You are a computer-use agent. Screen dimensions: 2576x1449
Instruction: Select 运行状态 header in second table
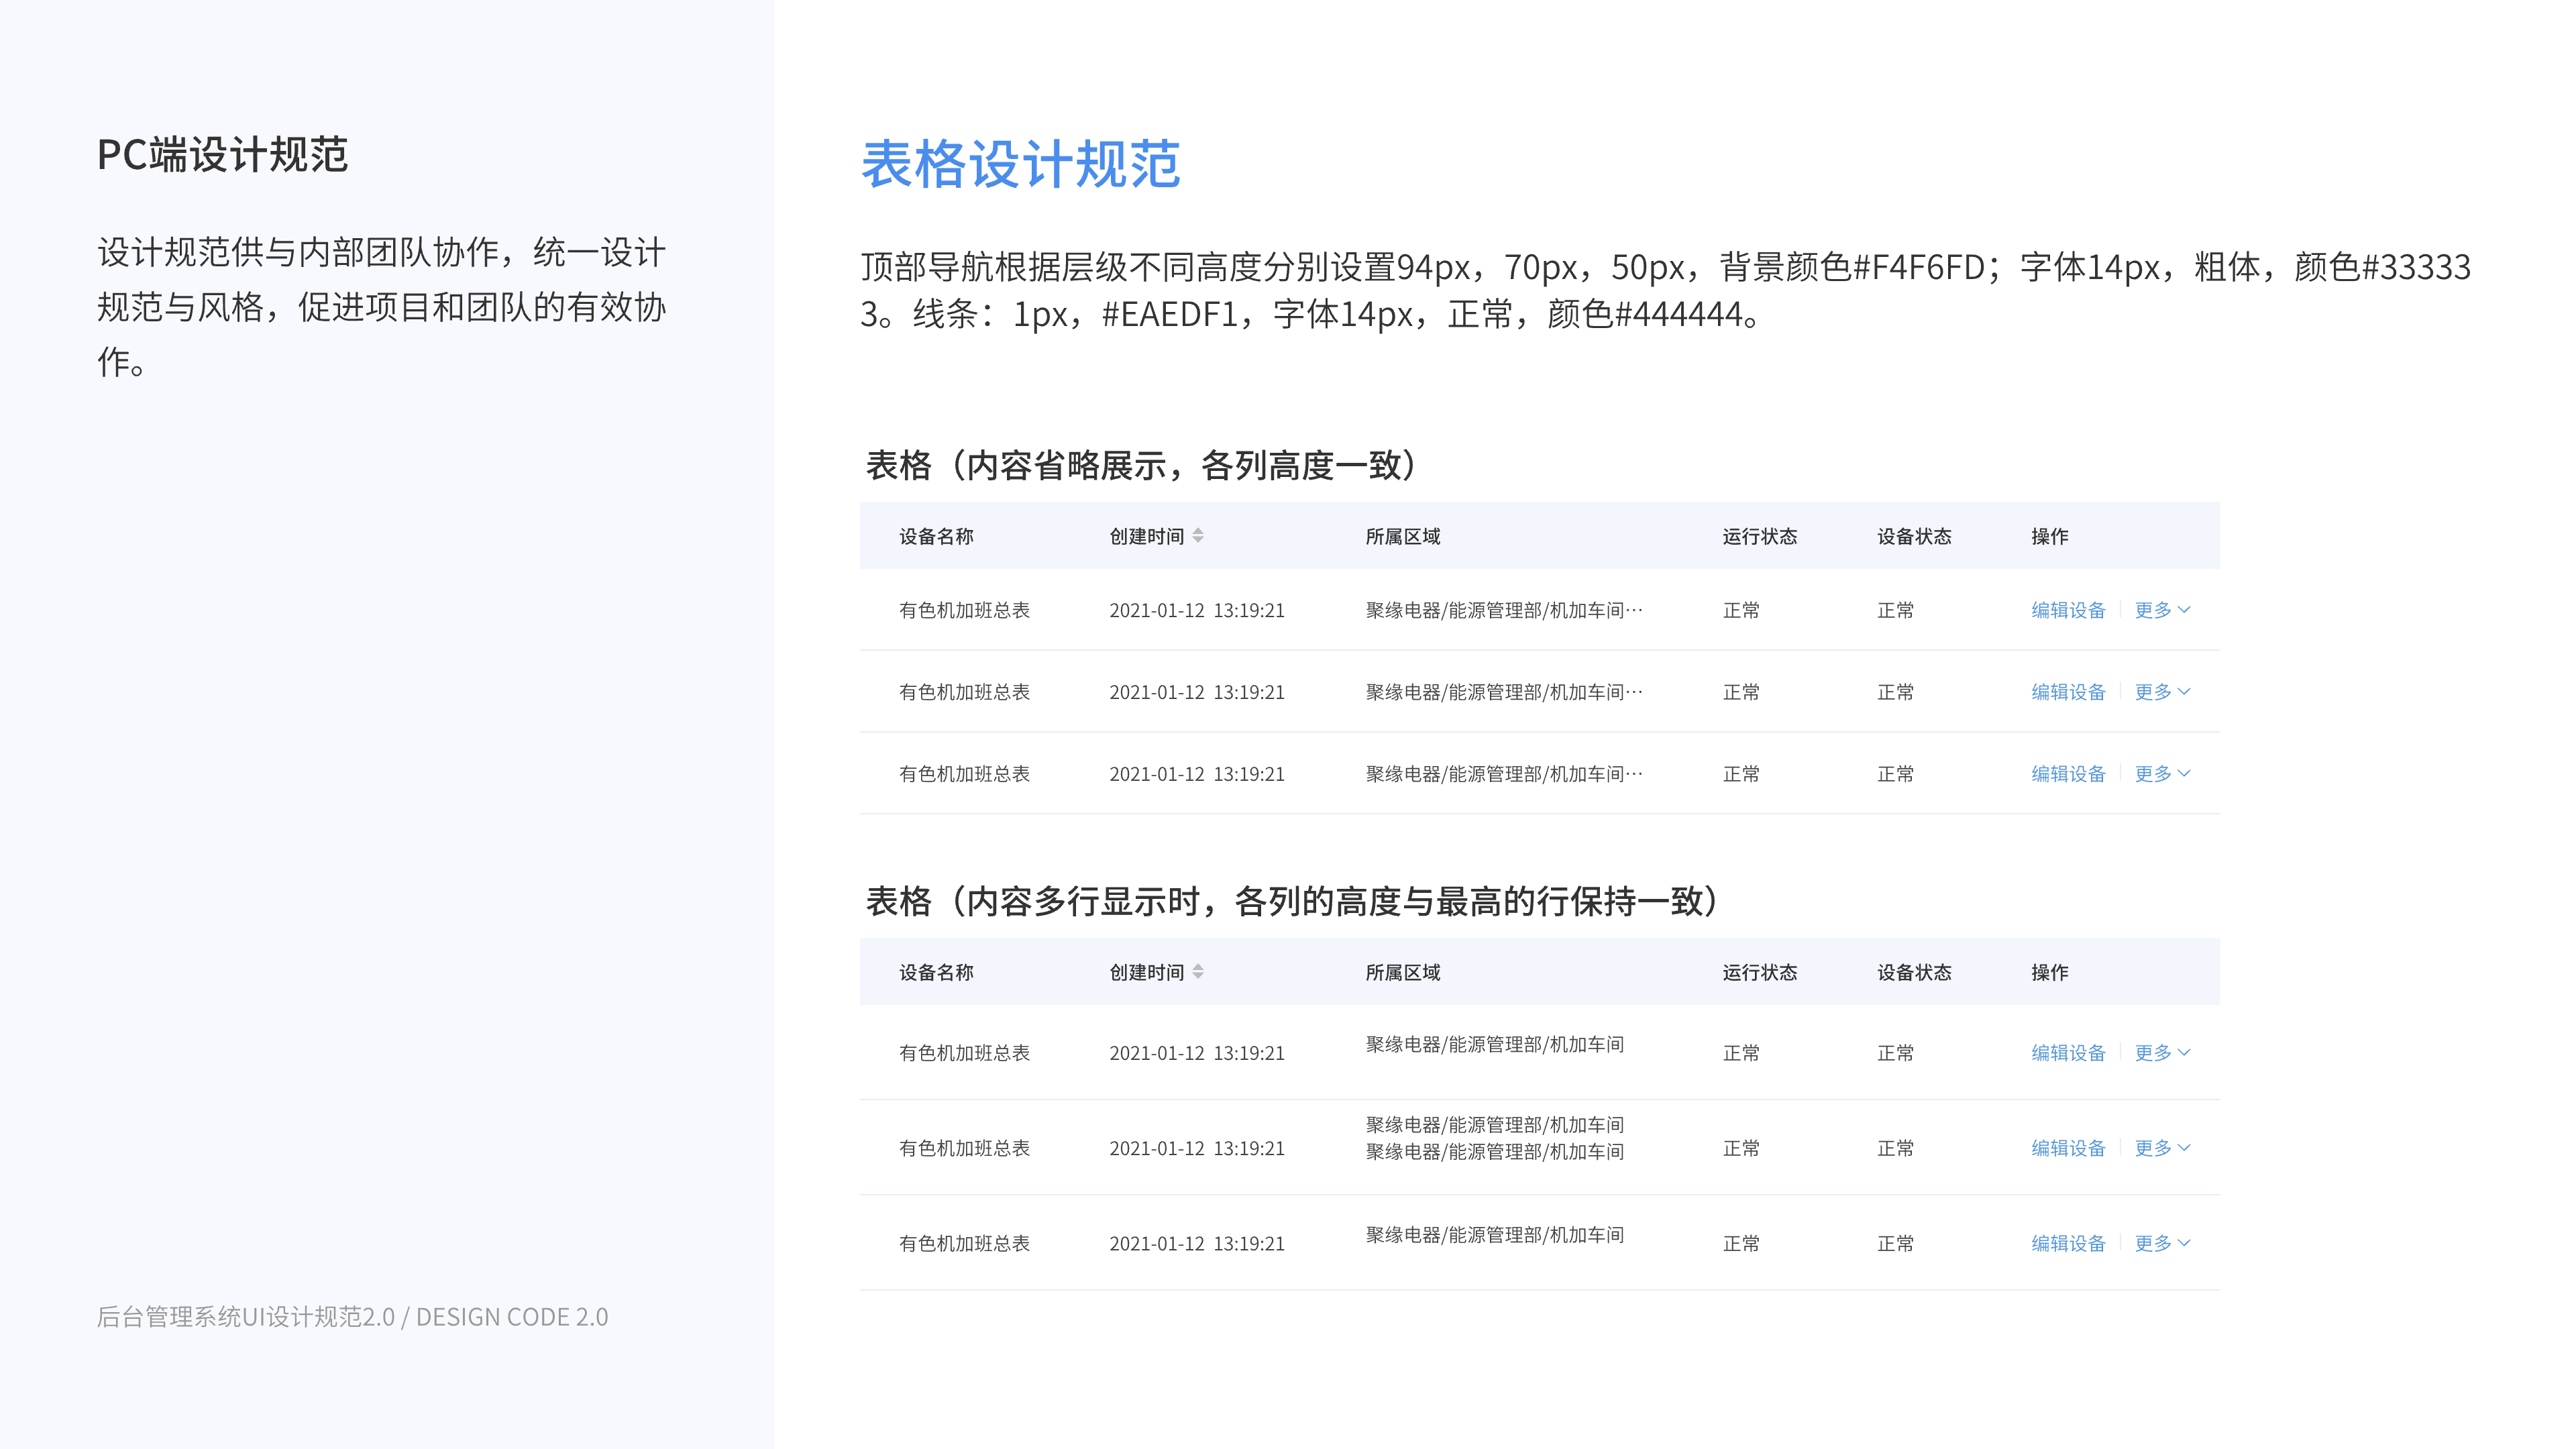pyautogui.click(x=1760, y=973)
